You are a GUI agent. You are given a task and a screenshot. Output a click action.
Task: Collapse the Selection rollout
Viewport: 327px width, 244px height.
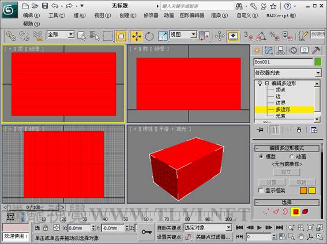click(x=287, y=202)
